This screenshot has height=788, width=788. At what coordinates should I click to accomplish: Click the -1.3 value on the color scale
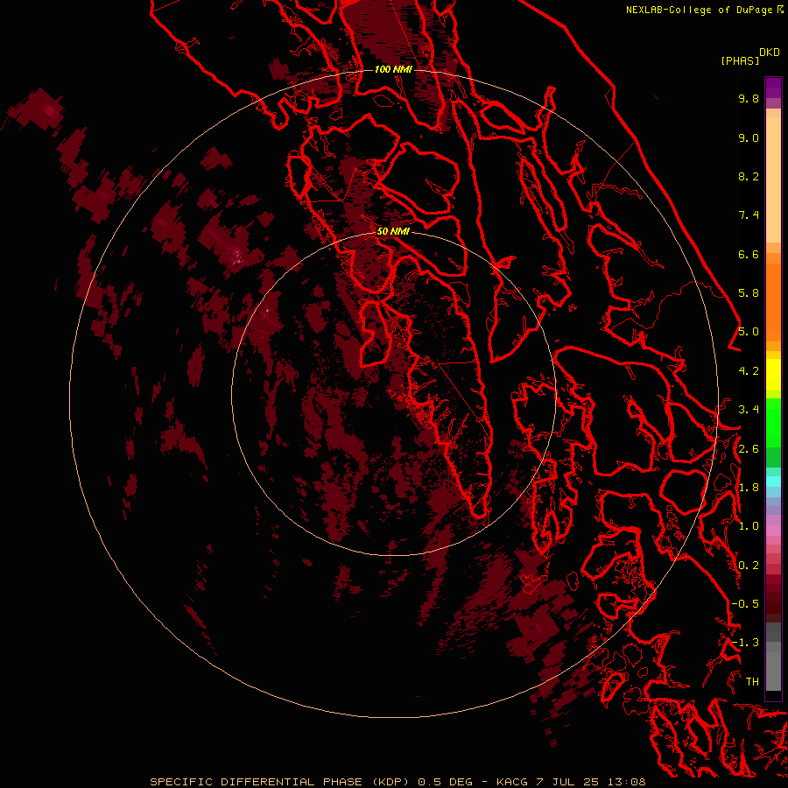tap(745, 643)
